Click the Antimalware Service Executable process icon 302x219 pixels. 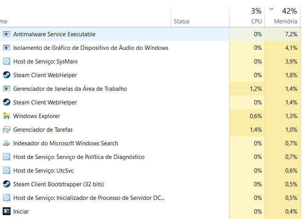tap(7, 34)
